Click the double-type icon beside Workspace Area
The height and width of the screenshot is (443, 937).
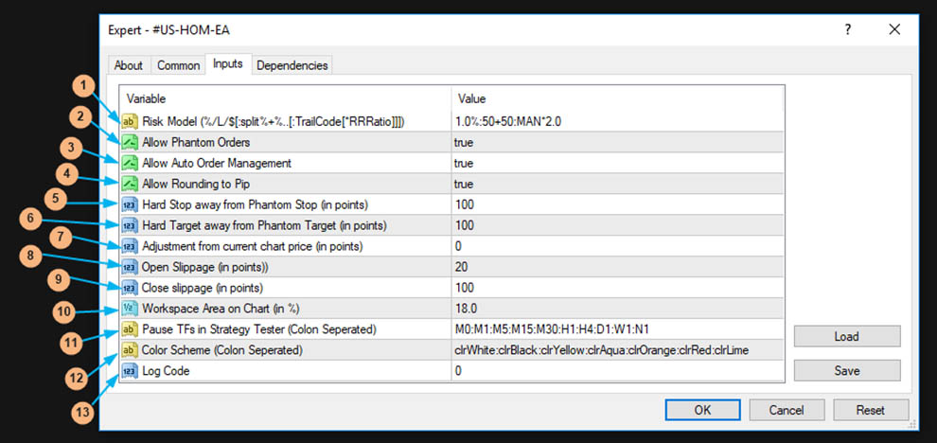[129, 309]
